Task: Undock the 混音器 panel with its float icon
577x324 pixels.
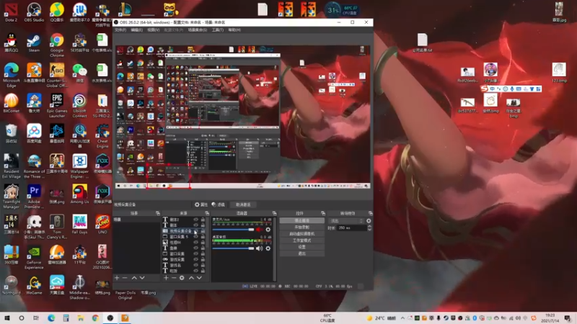Action: [274, 213]
